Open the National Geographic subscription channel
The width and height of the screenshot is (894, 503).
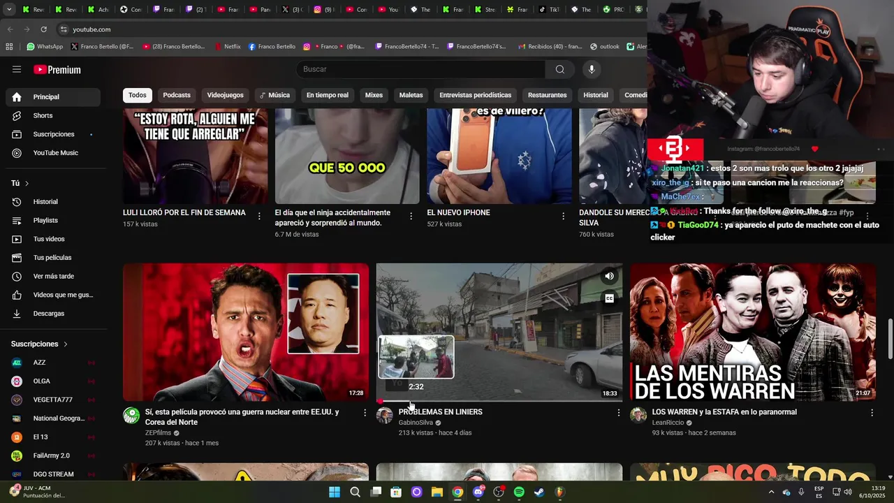point(53,418)
